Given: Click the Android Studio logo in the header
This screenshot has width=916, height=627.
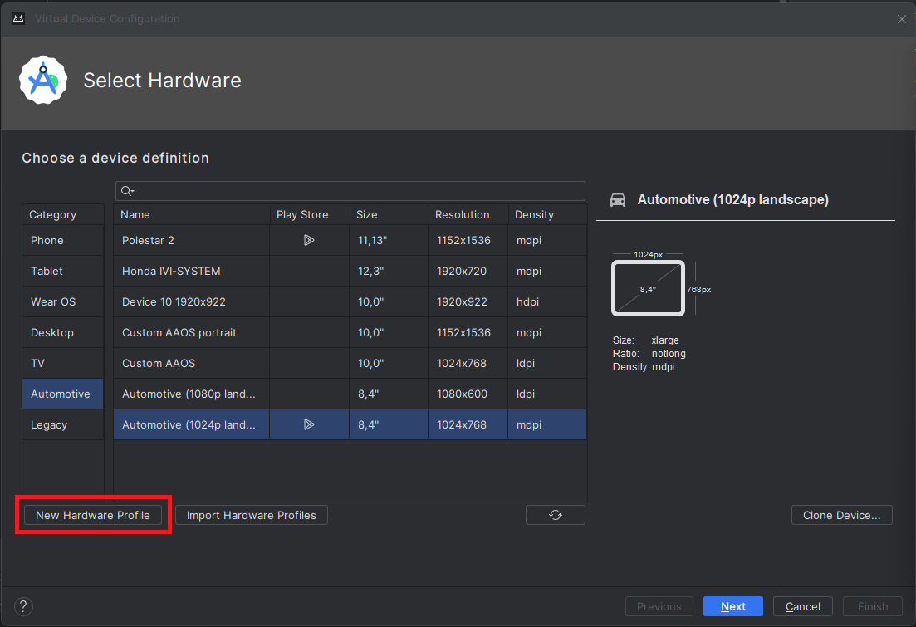Looking at the screenshot, I should (43, 80).
